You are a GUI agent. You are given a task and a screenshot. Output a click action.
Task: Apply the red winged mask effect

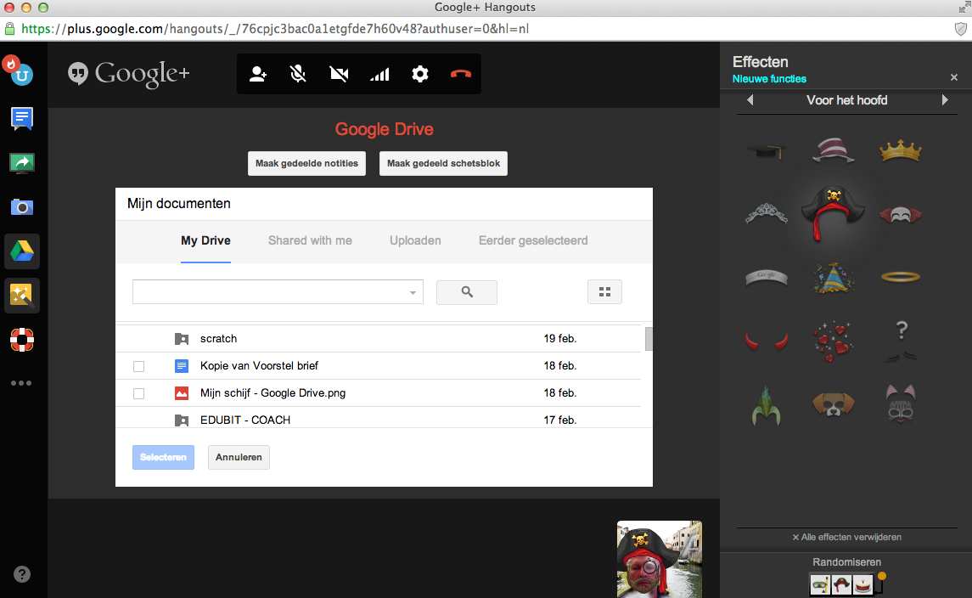(x=900, y=215)
